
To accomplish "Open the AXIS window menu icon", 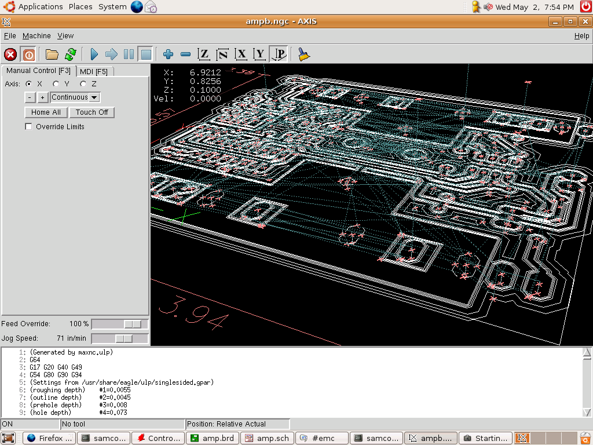I will click(6, 21).
